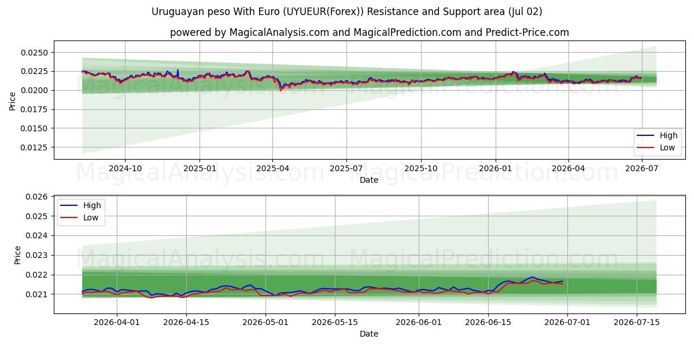Click the top chart 'Date' axis label
The height and width of the screenshot is (347, 694).
369,180
